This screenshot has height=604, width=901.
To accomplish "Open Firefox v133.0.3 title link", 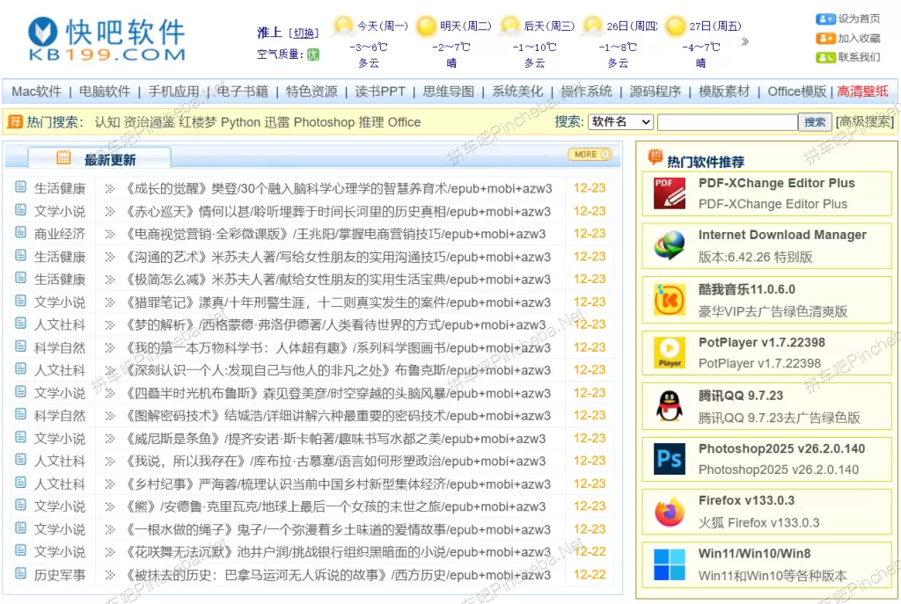I will click(746, 500).
